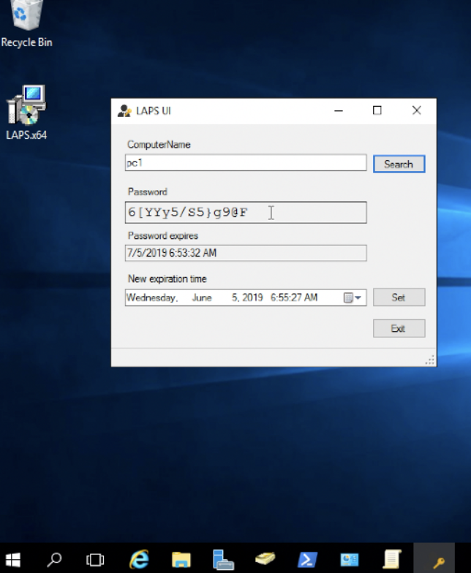The width and height of the screenshot is (471, 573).
Task: Select the LAPS UI key icon in taskbar
Action: click(439, 560)
